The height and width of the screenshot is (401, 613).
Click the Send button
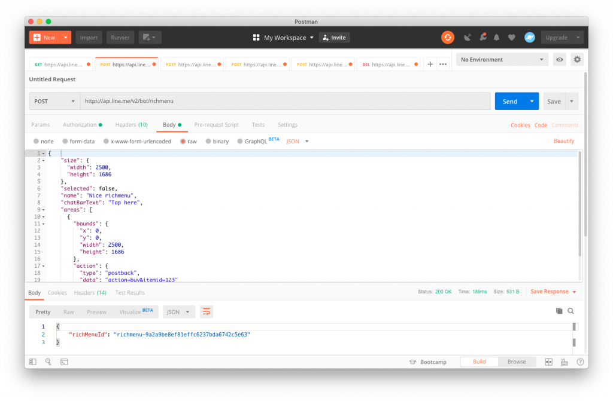[510, 101]
